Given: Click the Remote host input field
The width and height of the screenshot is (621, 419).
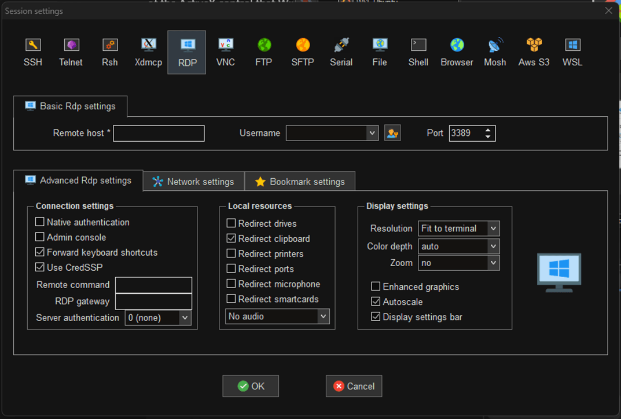Looking at the screenshot, I should (x=159, y=133).
